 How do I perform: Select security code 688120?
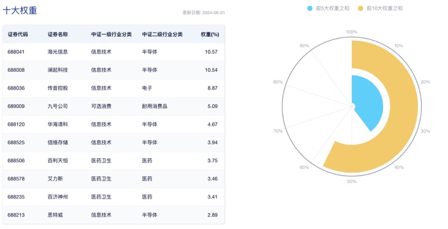click(16, 125)
